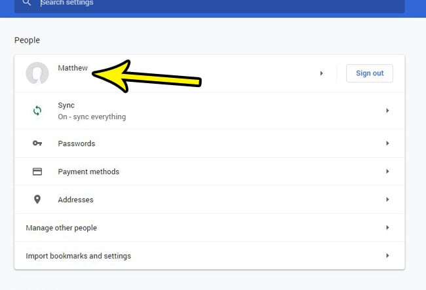Open the Matthew profile name
Image resolution: width=426 pixels, height=290 pixels.
73,68
